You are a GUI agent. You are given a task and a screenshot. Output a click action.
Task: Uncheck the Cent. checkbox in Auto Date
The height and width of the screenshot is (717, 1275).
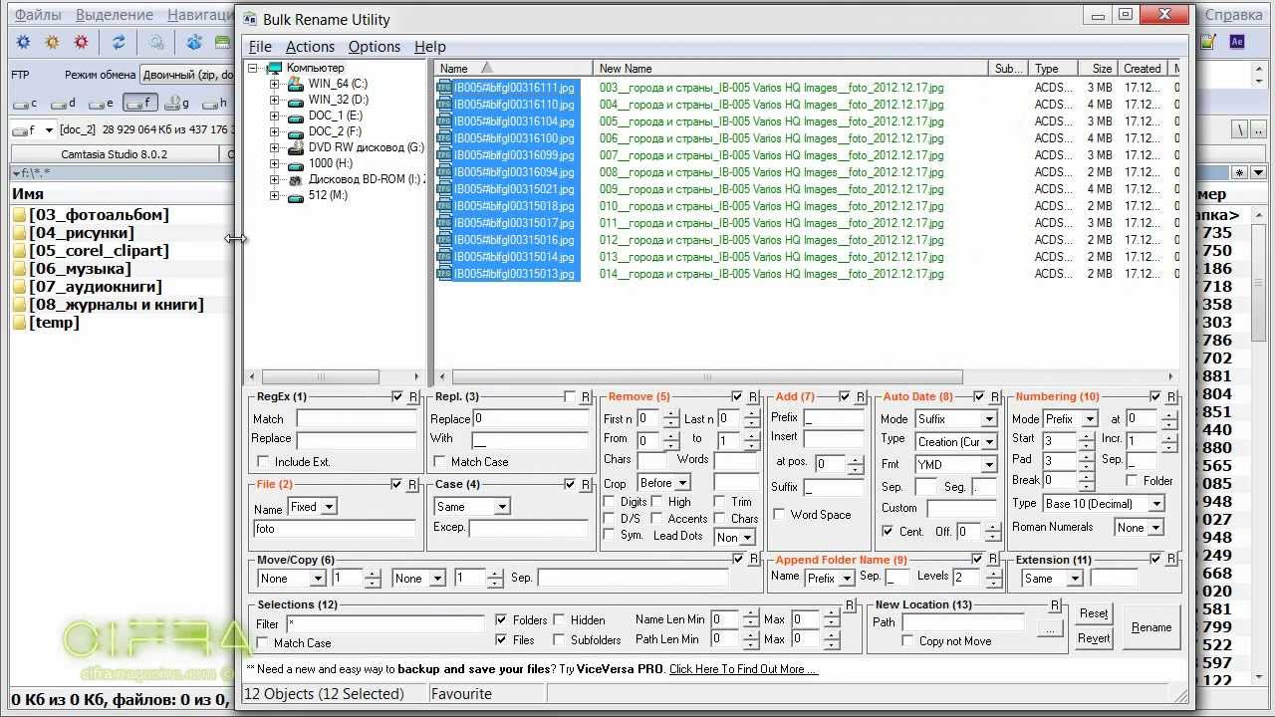click(888, 532)
